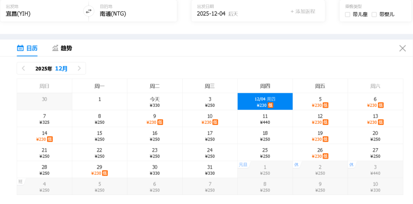Pick December 14 fare ¥230
This screenshot has height=204, width=413.
(44, 136)
